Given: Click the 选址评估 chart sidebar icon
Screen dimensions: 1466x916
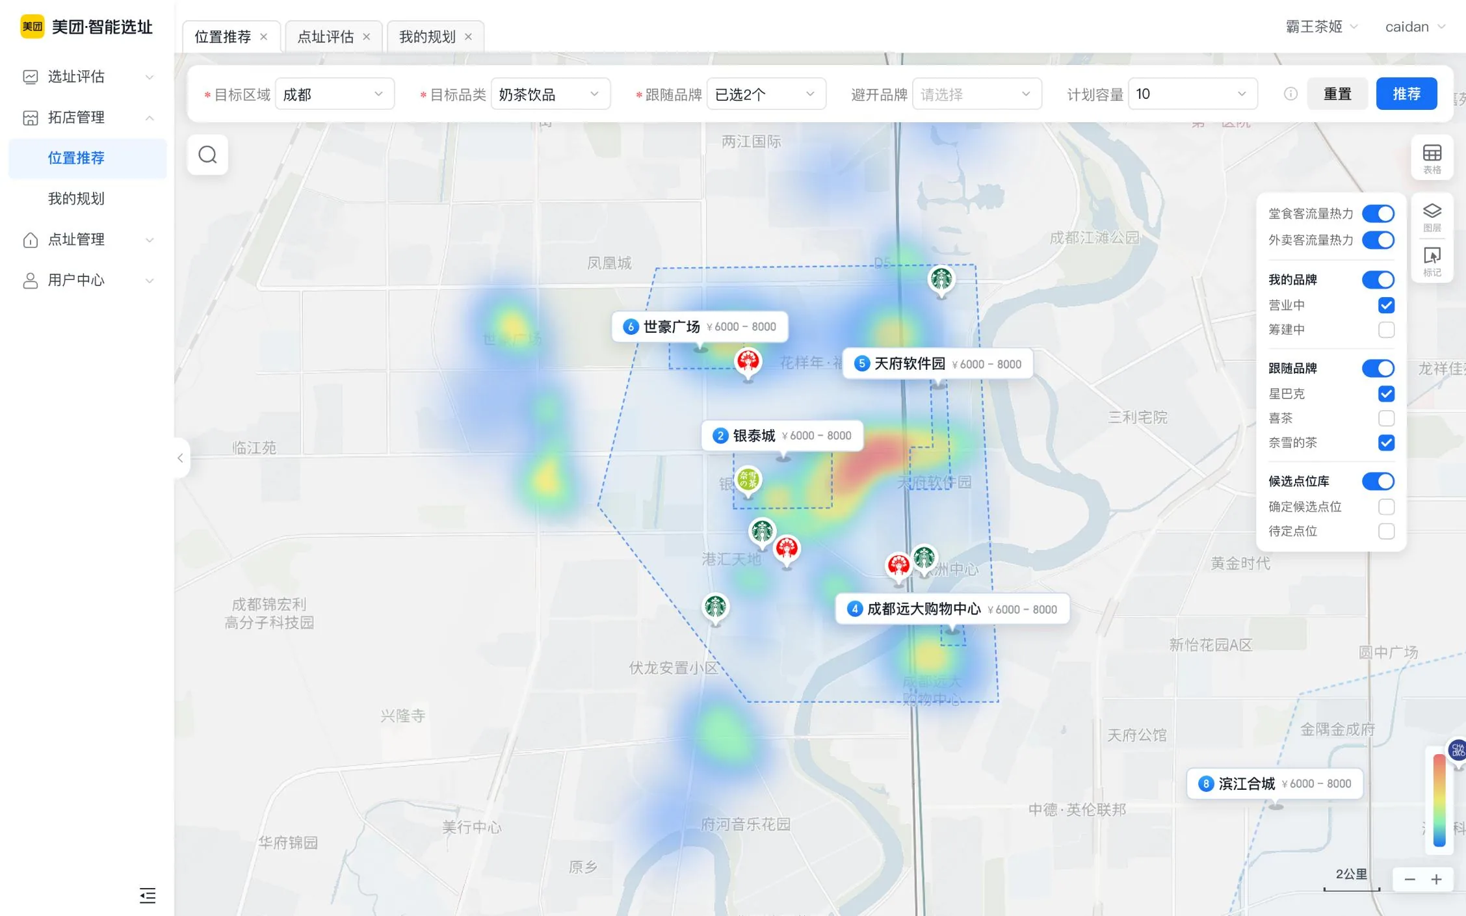Looking at the screenshot, I should click(31, 77).
